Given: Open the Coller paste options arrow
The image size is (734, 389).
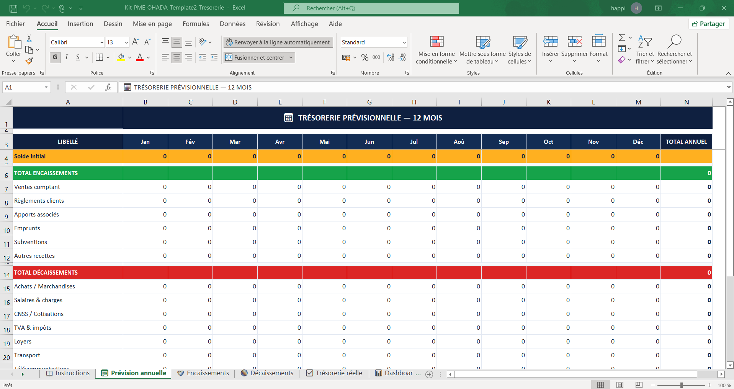Looking at the screenshot, I should (x=13, y=61).
